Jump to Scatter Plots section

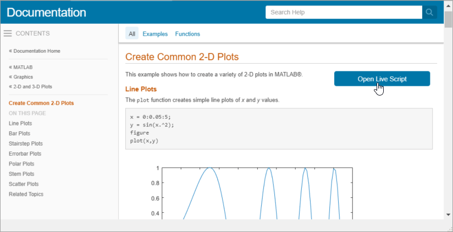pyautogui.click(x=24, y=184)
